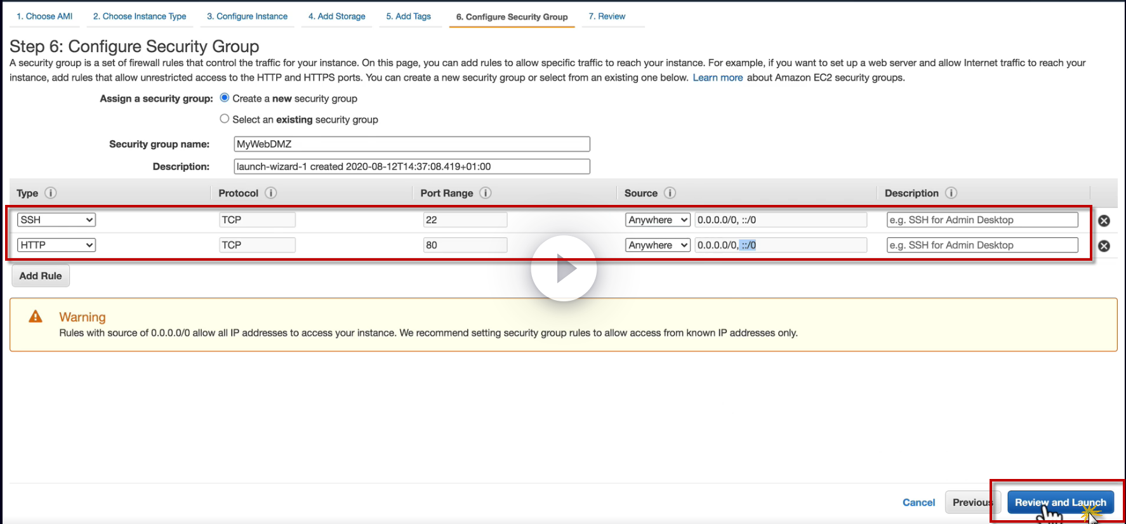Click the SSH rule port range 22 field
1126x524 pixels.
[x=465, y=219]
